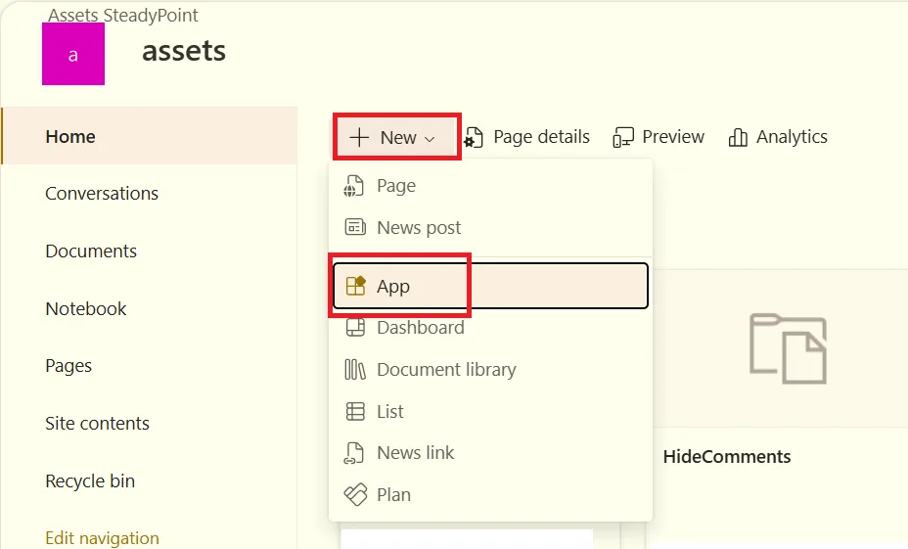The image size is (908, 549).
Task: Click the Page icon in New menu
Action: (354, 186)
